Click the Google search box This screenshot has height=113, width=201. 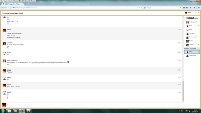point(163,8)
